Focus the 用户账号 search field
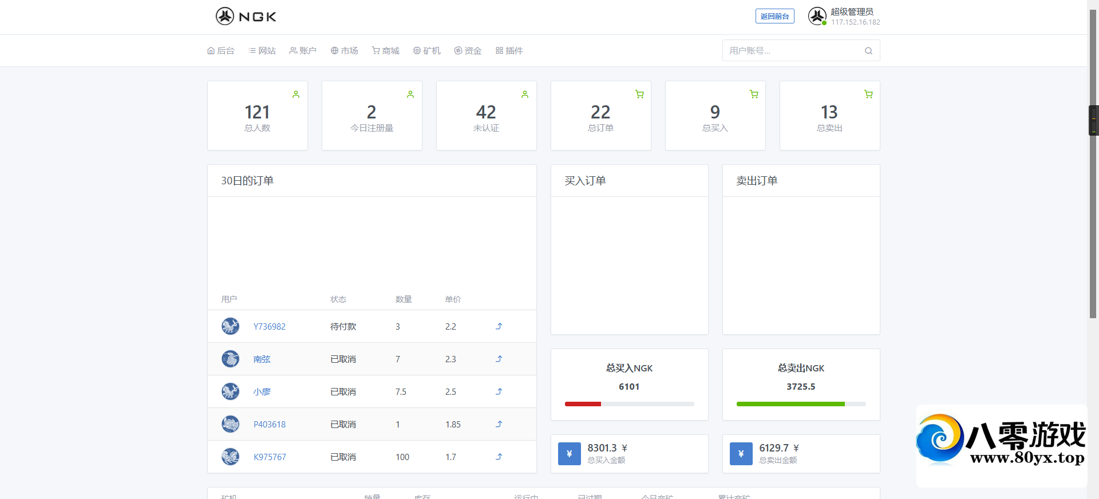Viewport: 1099px width, 499px height. click(801, 50)
